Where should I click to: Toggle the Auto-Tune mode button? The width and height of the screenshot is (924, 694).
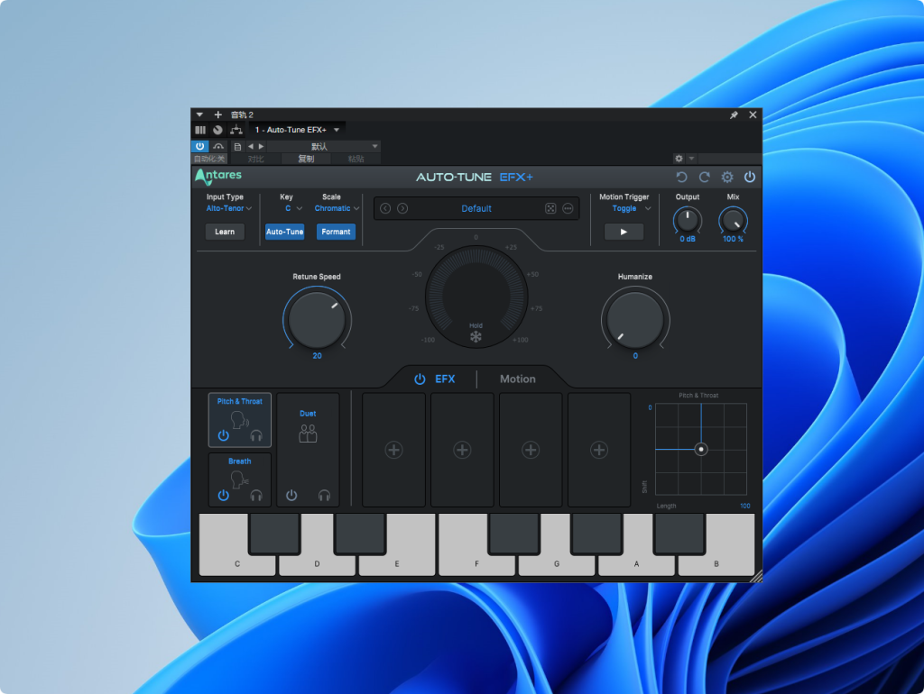[x=284, y=232]
